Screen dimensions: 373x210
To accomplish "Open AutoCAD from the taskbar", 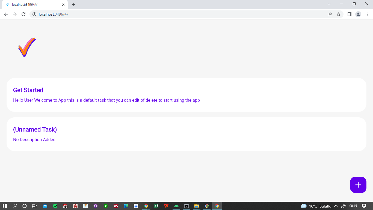I will [75, 206].
